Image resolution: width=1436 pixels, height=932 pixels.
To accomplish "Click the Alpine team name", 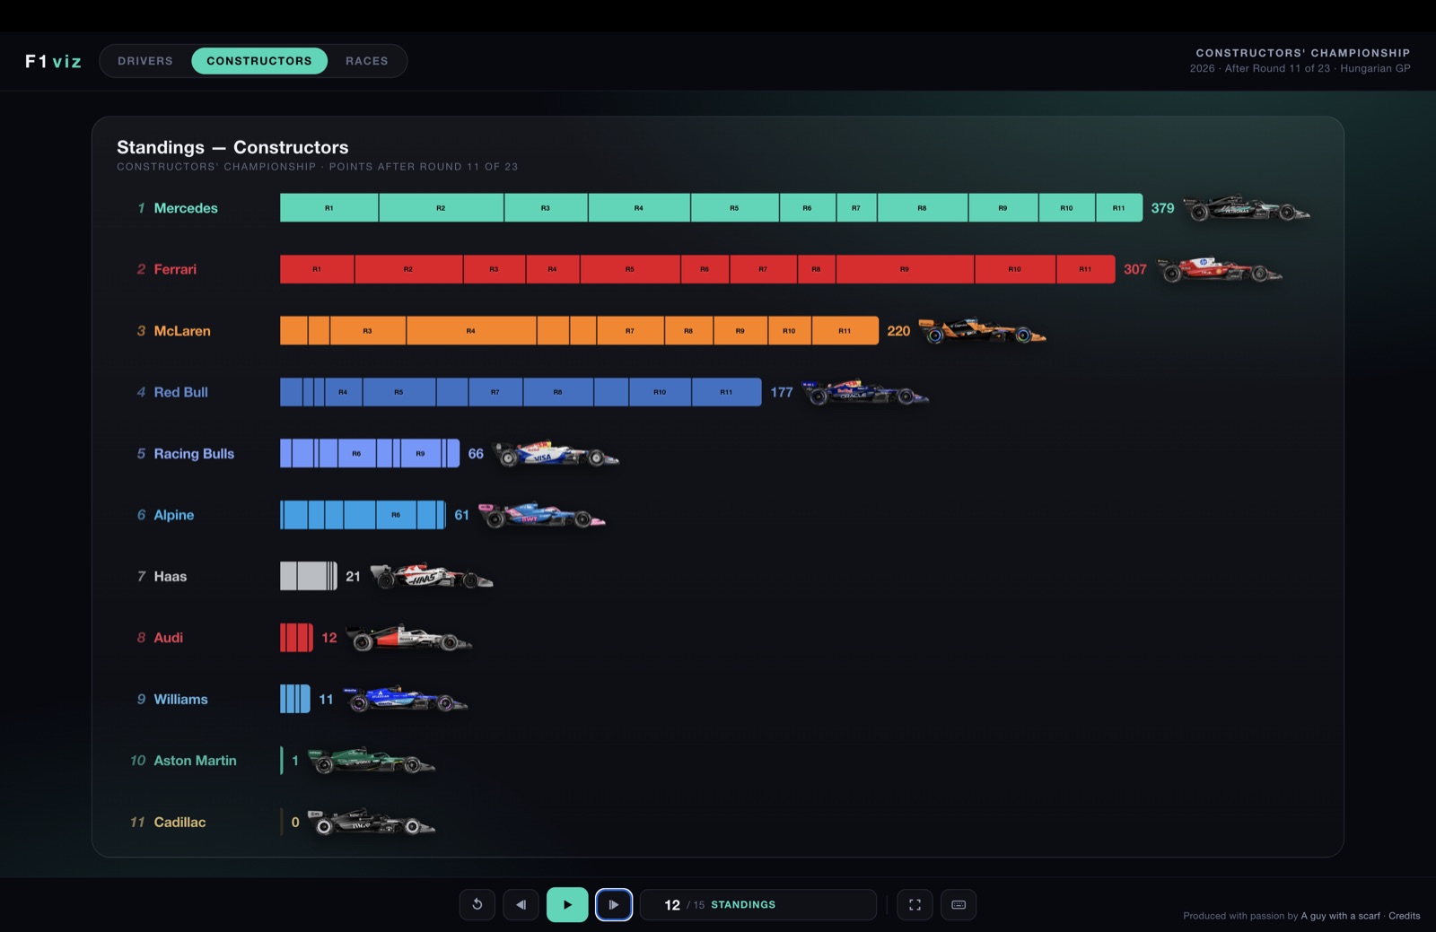I will click(x=174, y=515).
